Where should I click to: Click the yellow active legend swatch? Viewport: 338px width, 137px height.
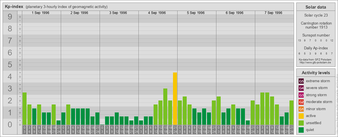click(301, 116)
